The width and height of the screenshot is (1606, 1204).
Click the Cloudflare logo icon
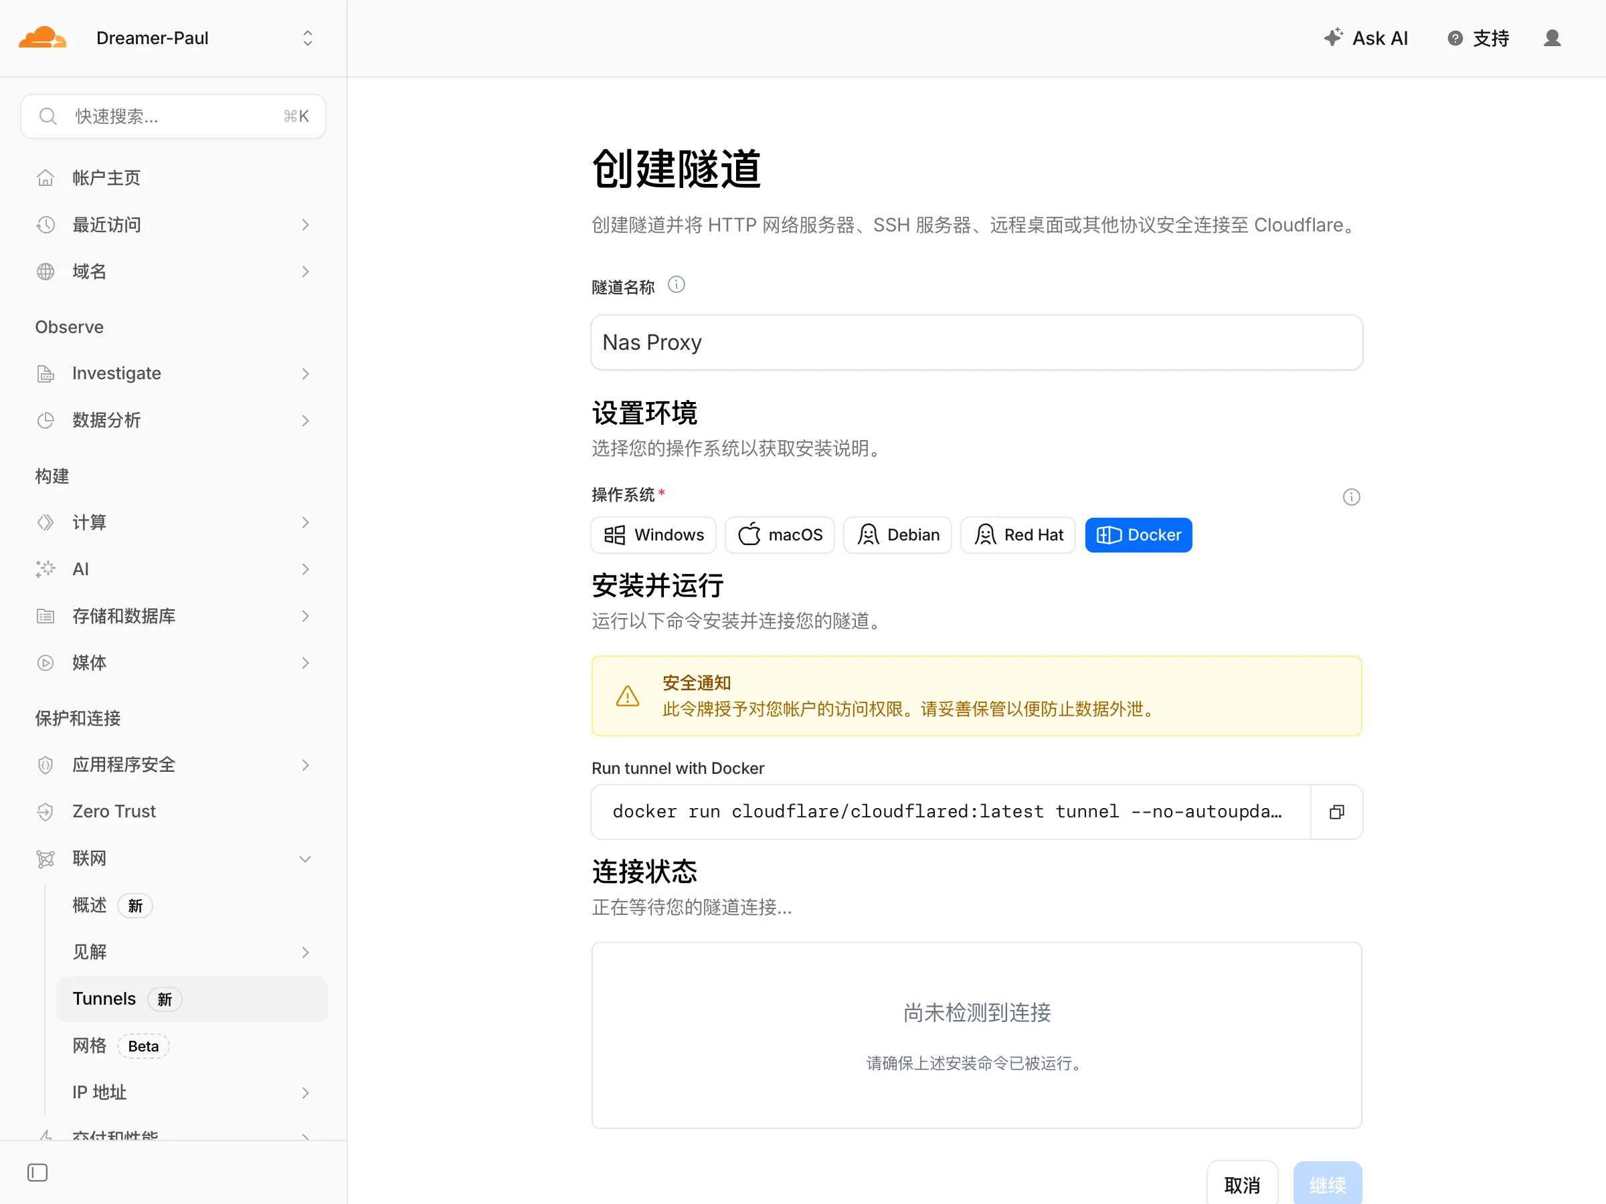[42, 37]
